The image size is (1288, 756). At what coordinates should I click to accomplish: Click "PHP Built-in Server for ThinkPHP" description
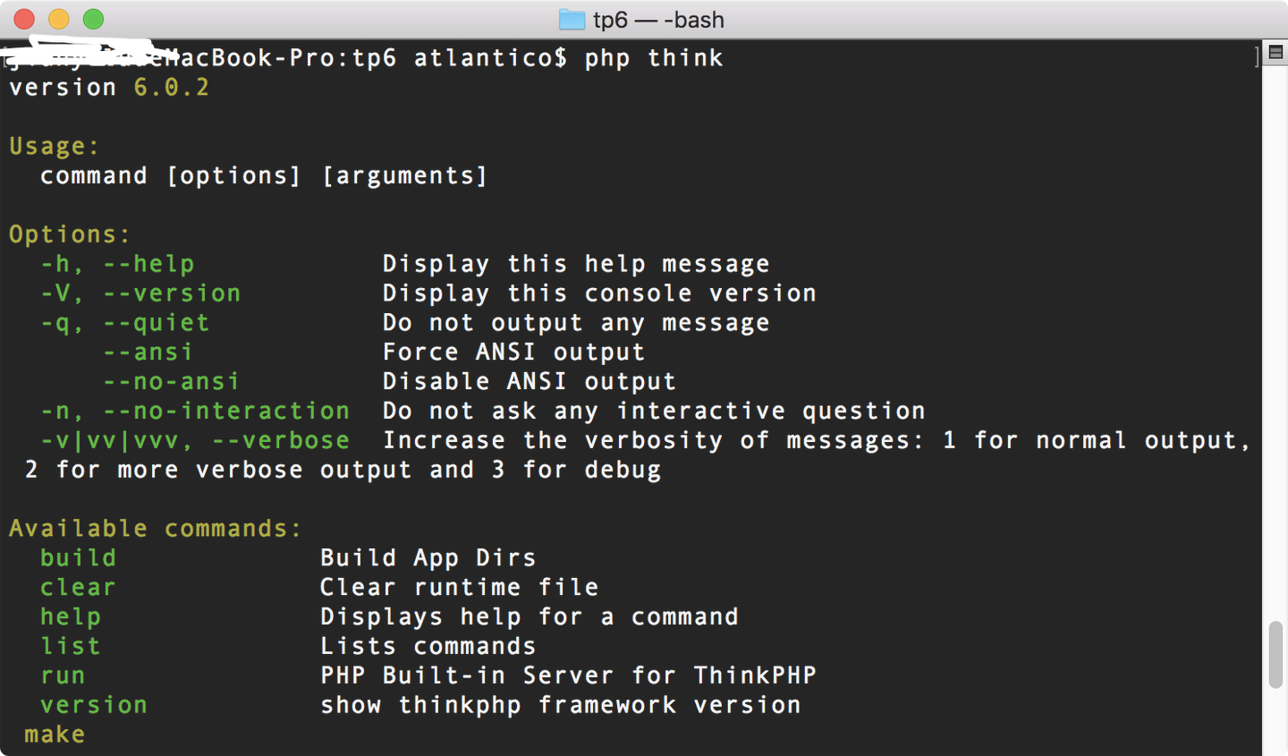569,675
